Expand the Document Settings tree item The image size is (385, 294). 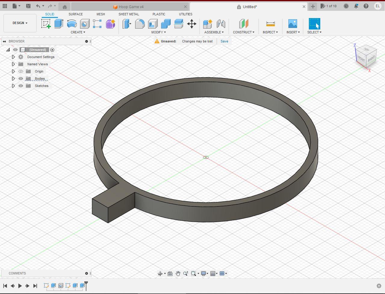tap(13, 57)
